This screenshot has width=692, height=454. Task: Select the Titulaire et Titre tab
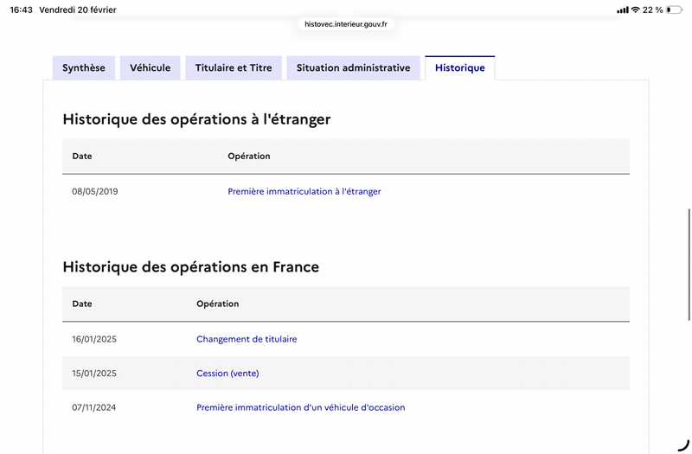pyautogui.click(x=234, y=68)
